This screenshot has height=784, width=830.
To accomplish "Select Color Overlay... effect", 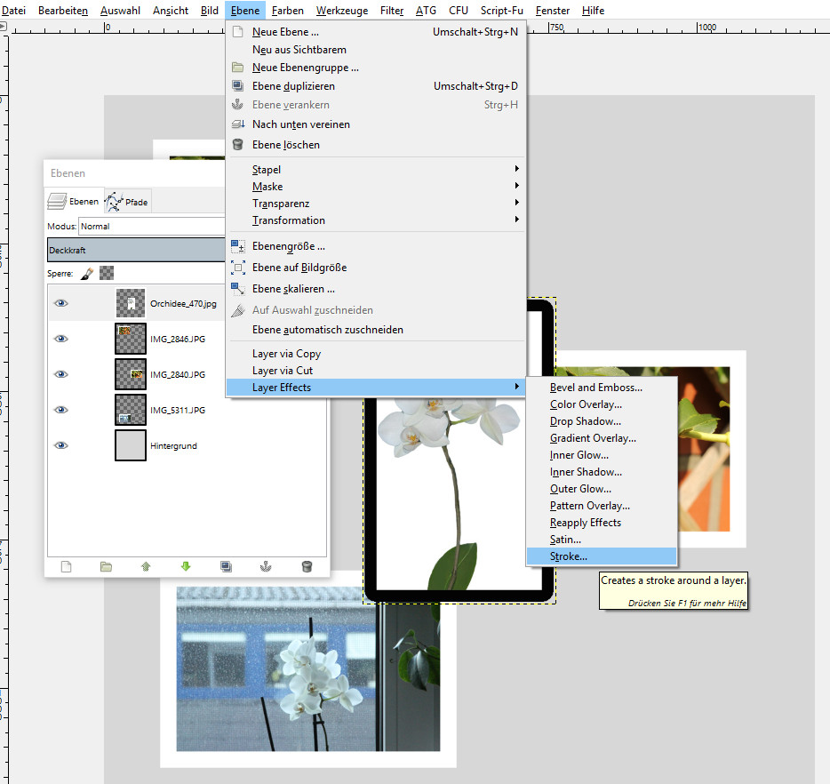I will [602, 404].
